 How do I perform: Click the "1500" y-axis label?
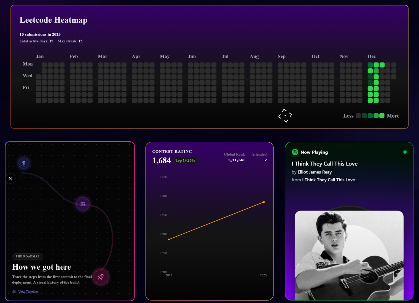(163, 272)
